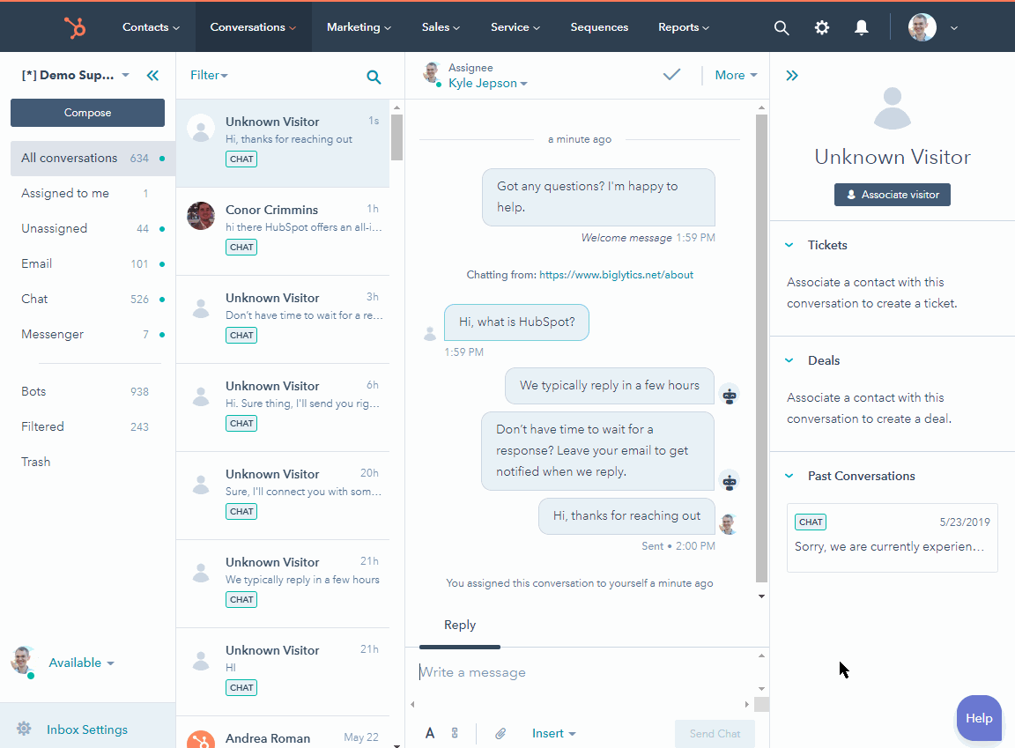Collapse the inbox sidebar with double chevron
1015x748 pixels.
[x=152, y=76]
